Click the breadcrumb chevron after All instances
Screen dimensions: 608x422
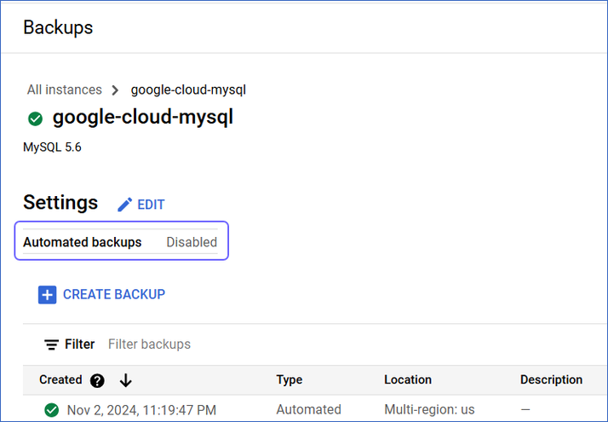point(115,90)
